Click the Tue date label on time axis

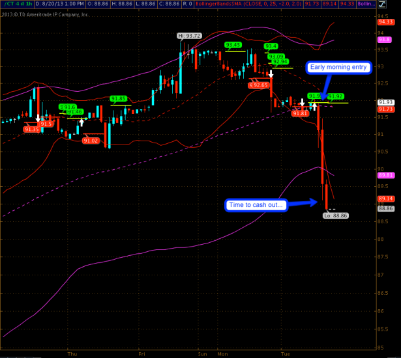click(285, 355)
